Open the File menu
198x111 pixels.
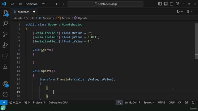[x=12, y=4]
